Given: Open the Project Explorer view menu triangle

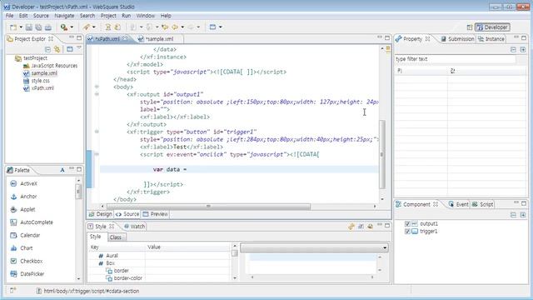Looking at the screenshot, I should coord(79,48).
